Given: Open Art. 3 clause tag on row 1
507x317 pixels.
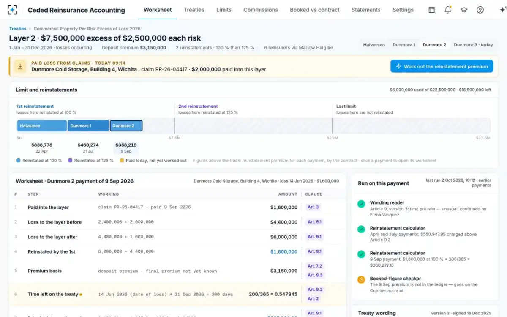Looking at the screenshot, I should click(x=313, y=207).
